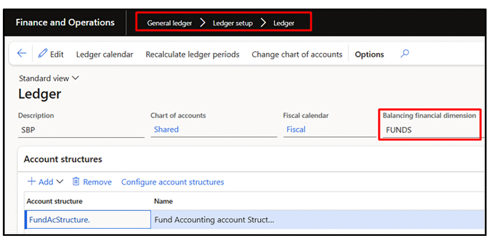
Task: Click the Remove trash can button
Action: [x=92, y=182]
